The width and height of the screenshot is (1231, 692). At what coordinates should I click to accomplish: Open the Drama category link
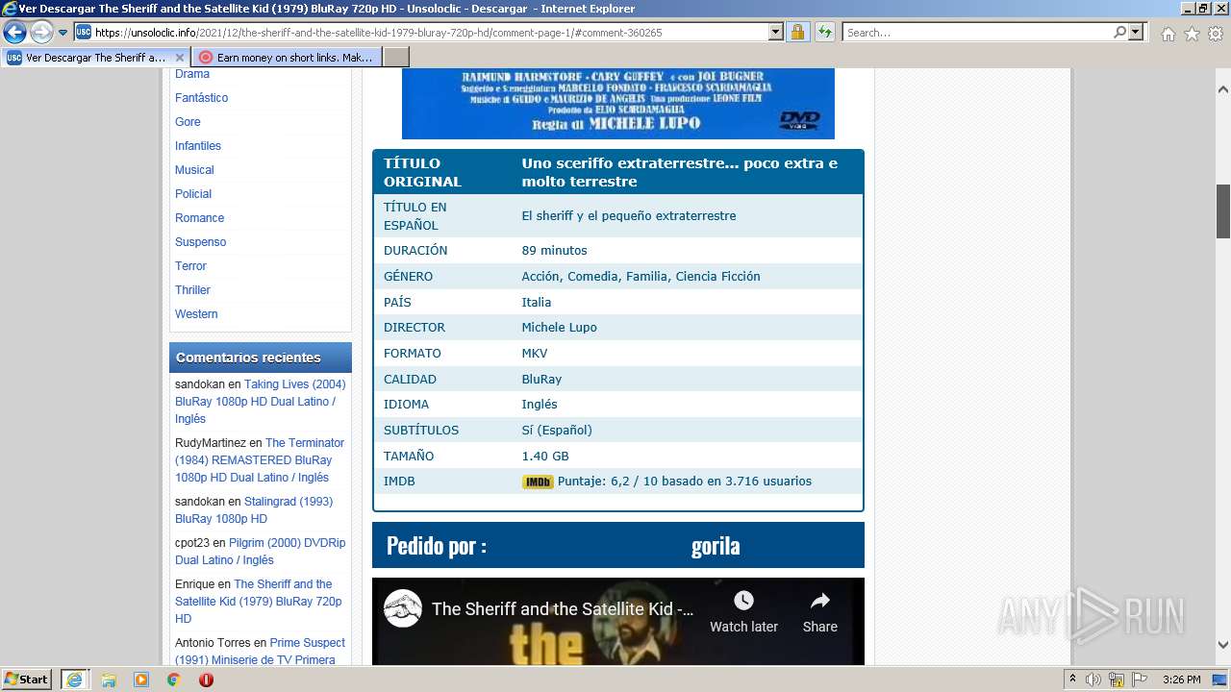(192, 74)
